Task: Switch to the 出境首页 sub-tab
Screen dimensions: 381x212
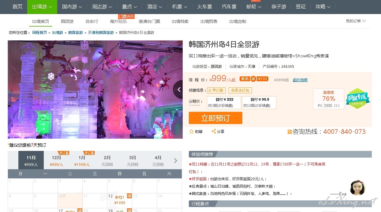Action: [x=41, y=21]
